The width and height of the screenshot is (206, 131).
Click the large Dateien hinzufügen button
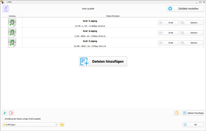103,61
